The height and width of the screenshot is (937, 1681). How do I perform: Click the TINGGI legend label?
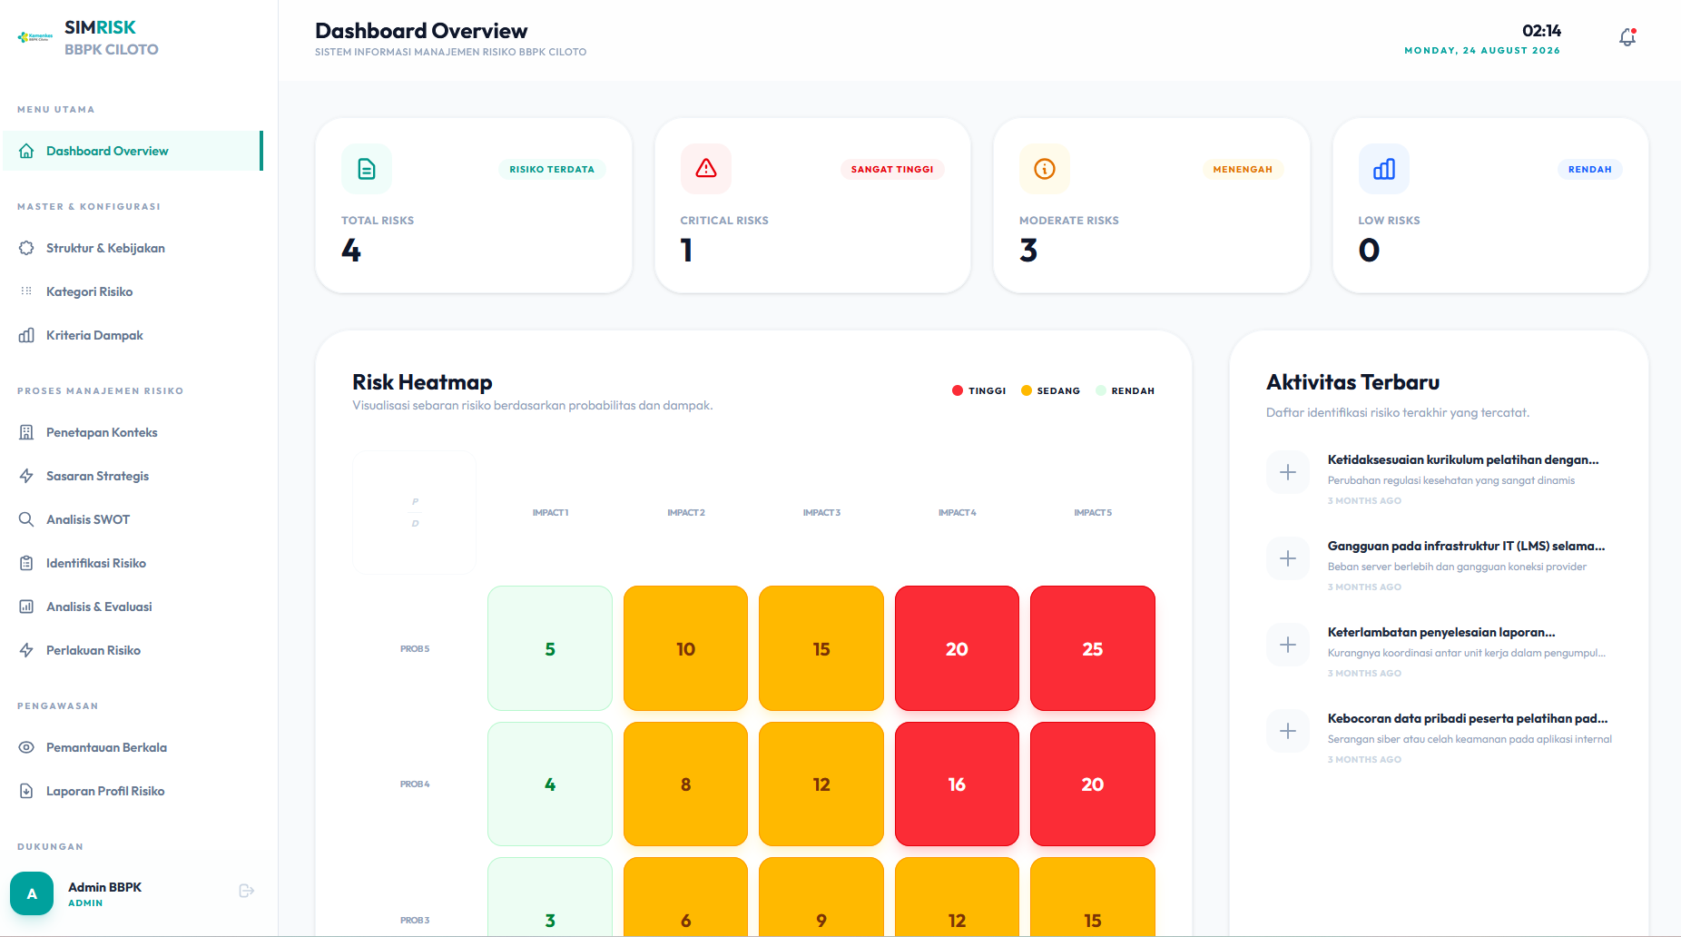988,390
